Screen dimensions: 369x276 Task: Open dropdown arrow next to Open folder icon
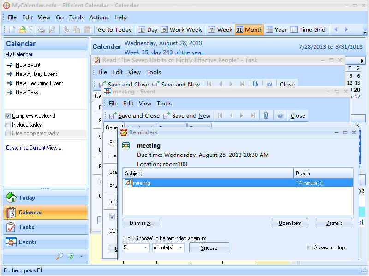click(x=30, y=29)
